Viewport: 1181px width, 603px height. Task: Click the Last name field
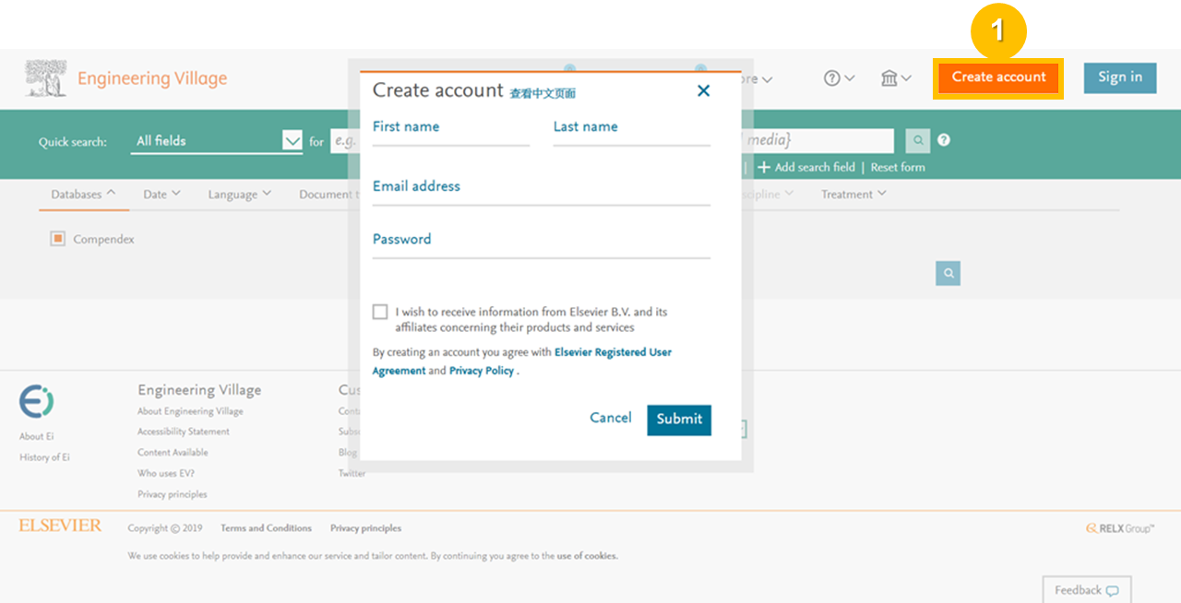pos(632,130)
